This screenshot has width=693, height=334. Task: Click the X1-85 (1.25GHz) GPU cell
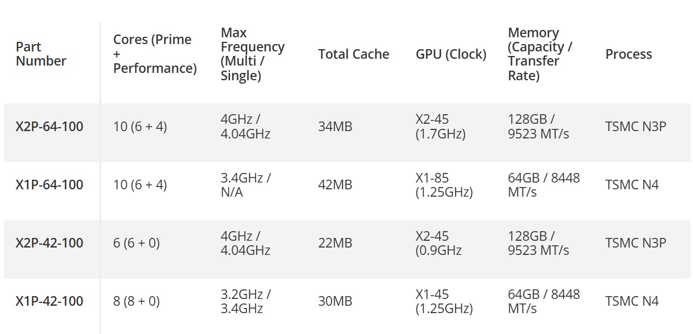[x=444, y=185]
